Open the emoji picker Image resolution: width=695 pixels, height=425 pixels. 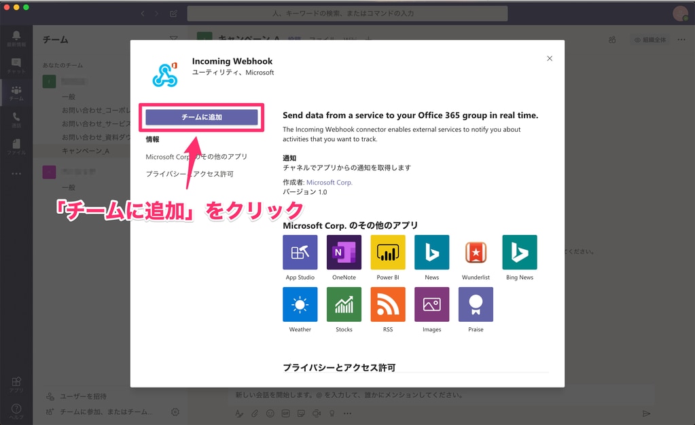pos(270,413)
